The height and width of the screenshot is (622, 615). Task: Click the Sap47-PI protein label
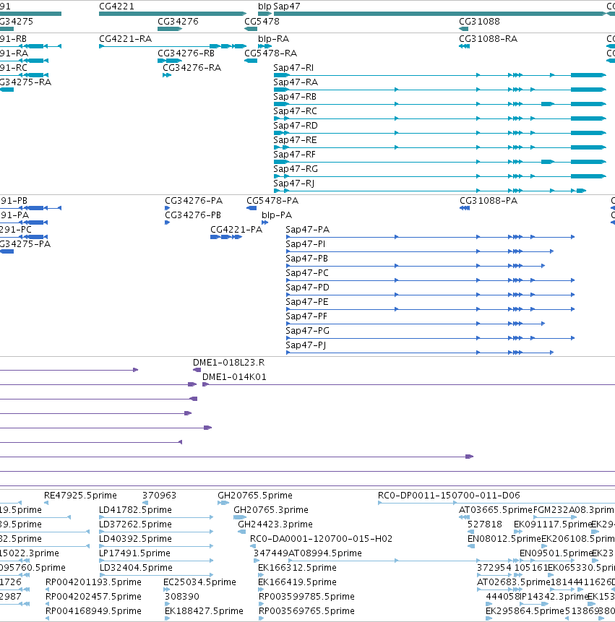(x=305, y=244)
